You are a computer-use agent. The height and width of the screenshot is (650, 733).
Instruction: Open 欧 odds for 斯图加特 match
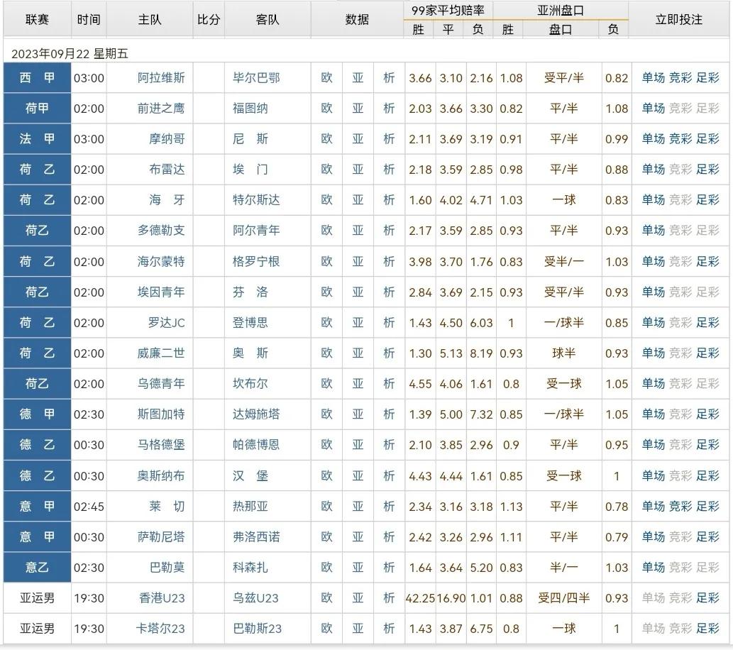point(326,414)
